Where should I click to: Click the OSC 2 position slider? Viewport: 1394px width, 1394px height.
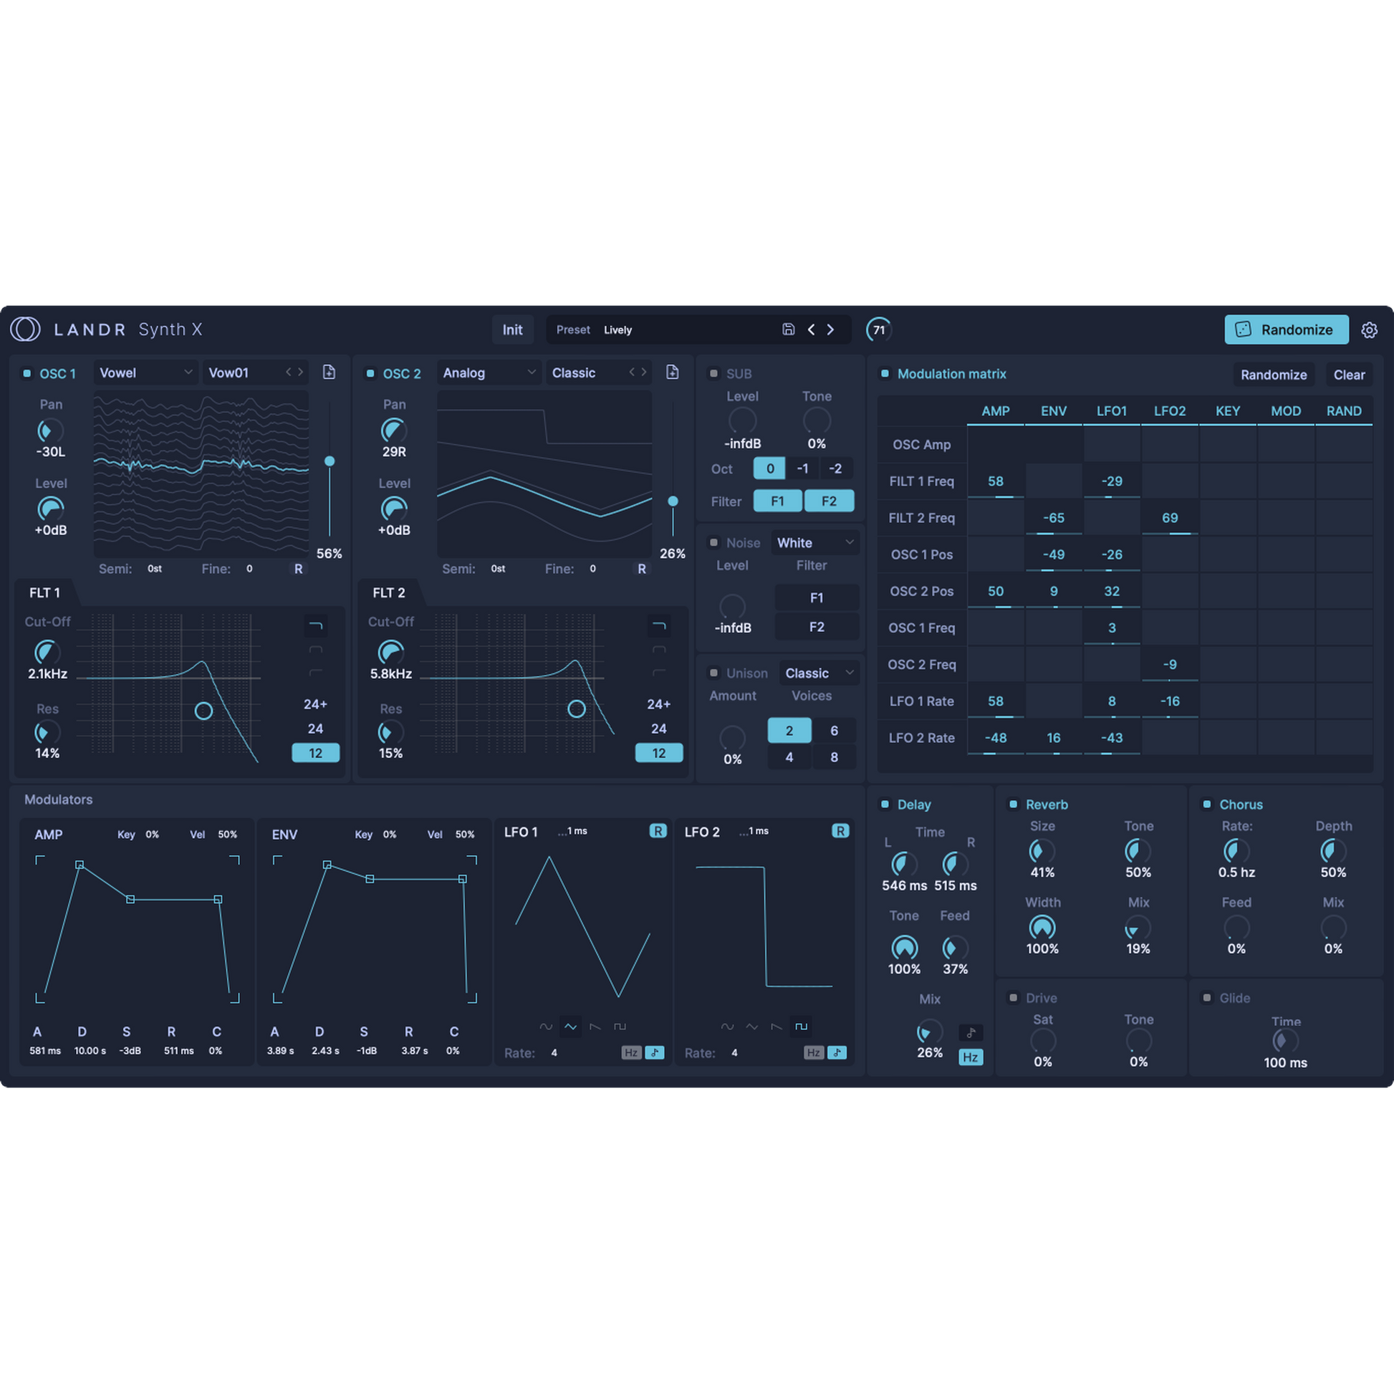[673, 501]
